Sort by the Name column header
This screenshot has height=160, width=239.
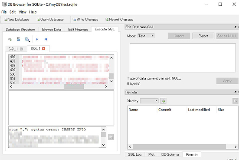[142, 110]
